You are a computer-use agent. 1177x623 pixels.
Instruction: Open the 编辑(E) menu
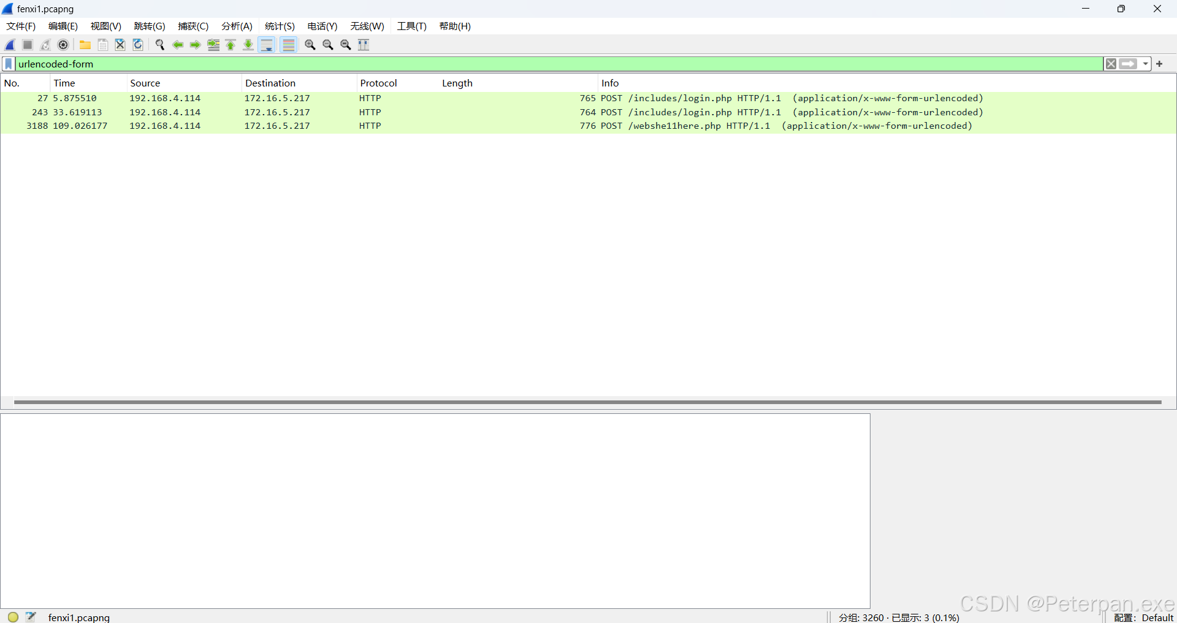tap(63, 26)
